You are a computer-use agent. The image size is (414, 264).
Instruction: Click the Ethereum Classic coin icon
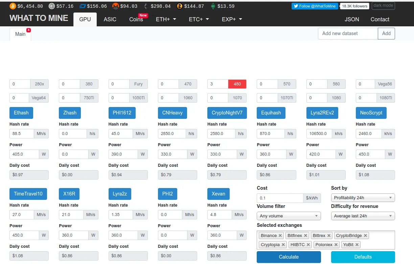(x=213, y=6)
